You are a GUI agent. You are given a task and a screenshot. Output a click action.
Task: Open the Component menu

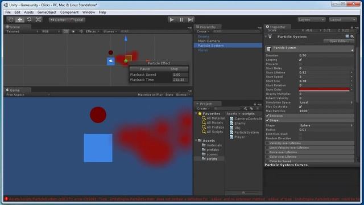pos(69,12)
